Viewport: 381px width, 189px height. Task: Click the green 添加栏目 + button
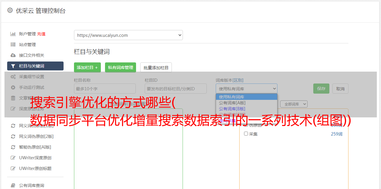[x=87, y=67]
